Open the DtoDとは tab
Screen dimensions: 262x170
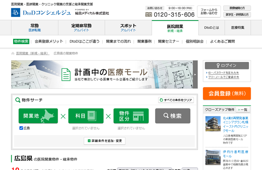pyautogui.click(x=211, y=28)
